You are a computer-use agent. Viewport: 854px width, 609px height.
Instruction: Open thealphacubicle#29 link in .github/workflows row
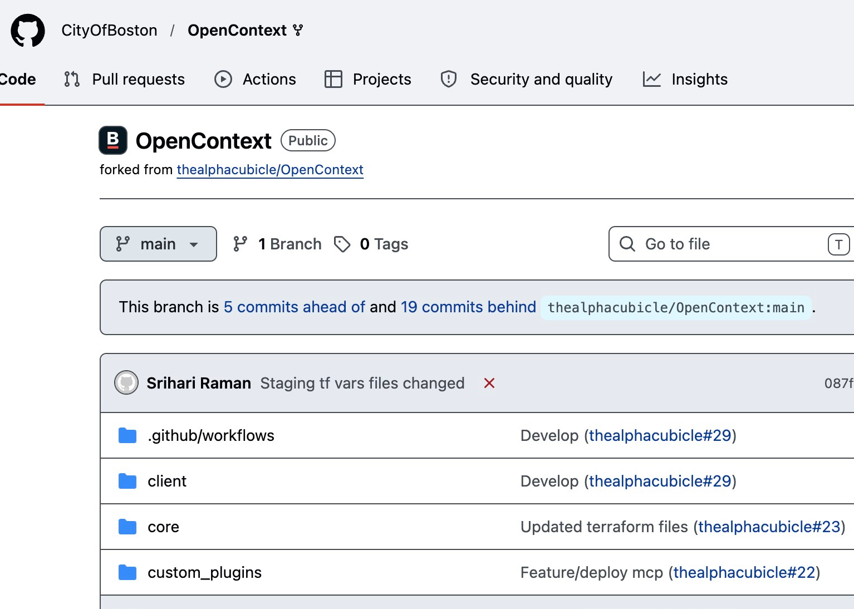[x=660, y=435]
